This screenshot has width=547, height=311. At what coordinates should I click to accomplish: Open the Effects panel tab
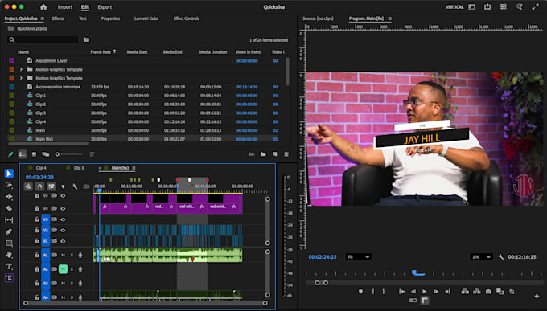(x=58, y=18)
